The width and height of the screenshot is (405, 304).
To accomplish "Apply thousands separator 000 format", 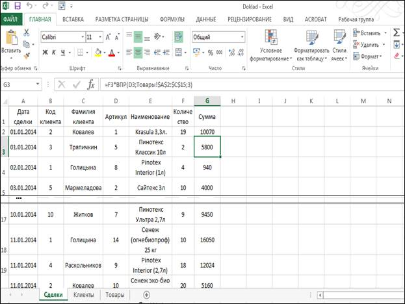I will click(219, 53).
